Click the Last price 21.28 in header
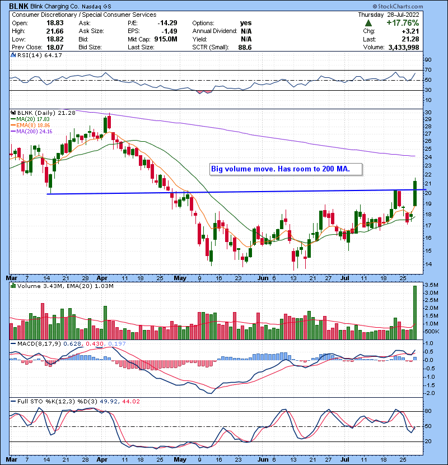The width and height of the screenshot is (448, 465). [410, 39]
